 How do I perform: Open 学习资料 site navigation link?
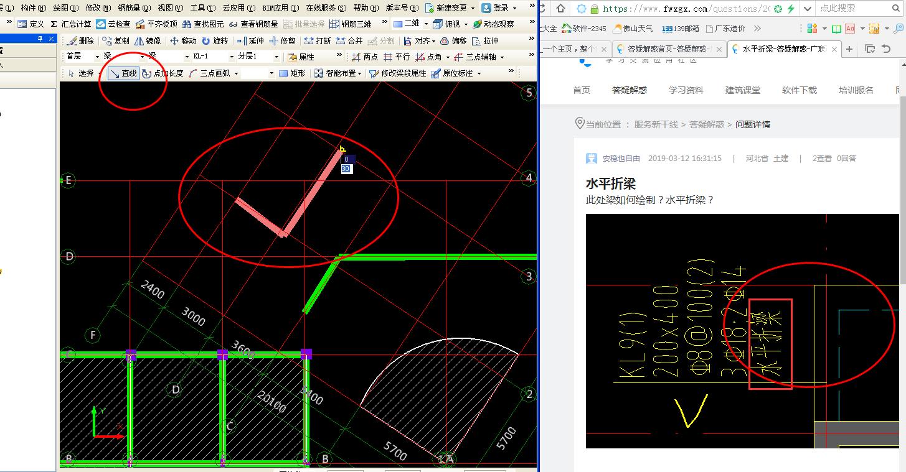pos(686,90)
